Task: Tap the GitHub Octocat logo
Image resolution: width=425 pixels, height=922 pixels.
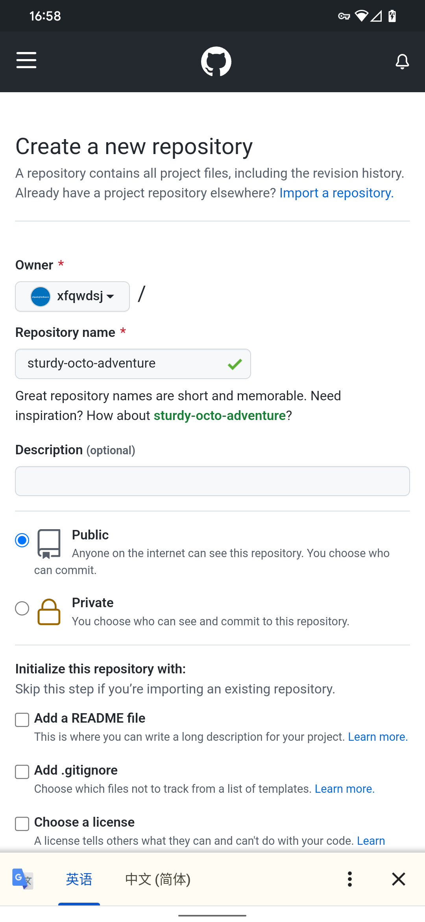Action: pyautogui.click(x=216, y=61)
